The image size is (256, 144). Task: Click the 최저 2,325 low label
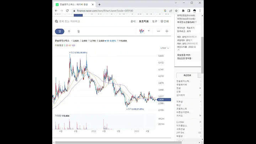tap(135, 109)
